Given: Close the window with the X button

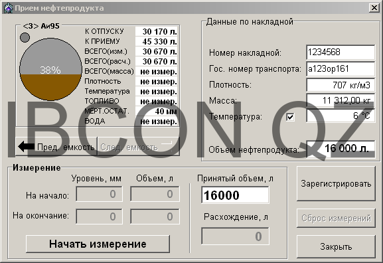Looking at the screenshot, I should pyautogui.click(x=374, y=8).
